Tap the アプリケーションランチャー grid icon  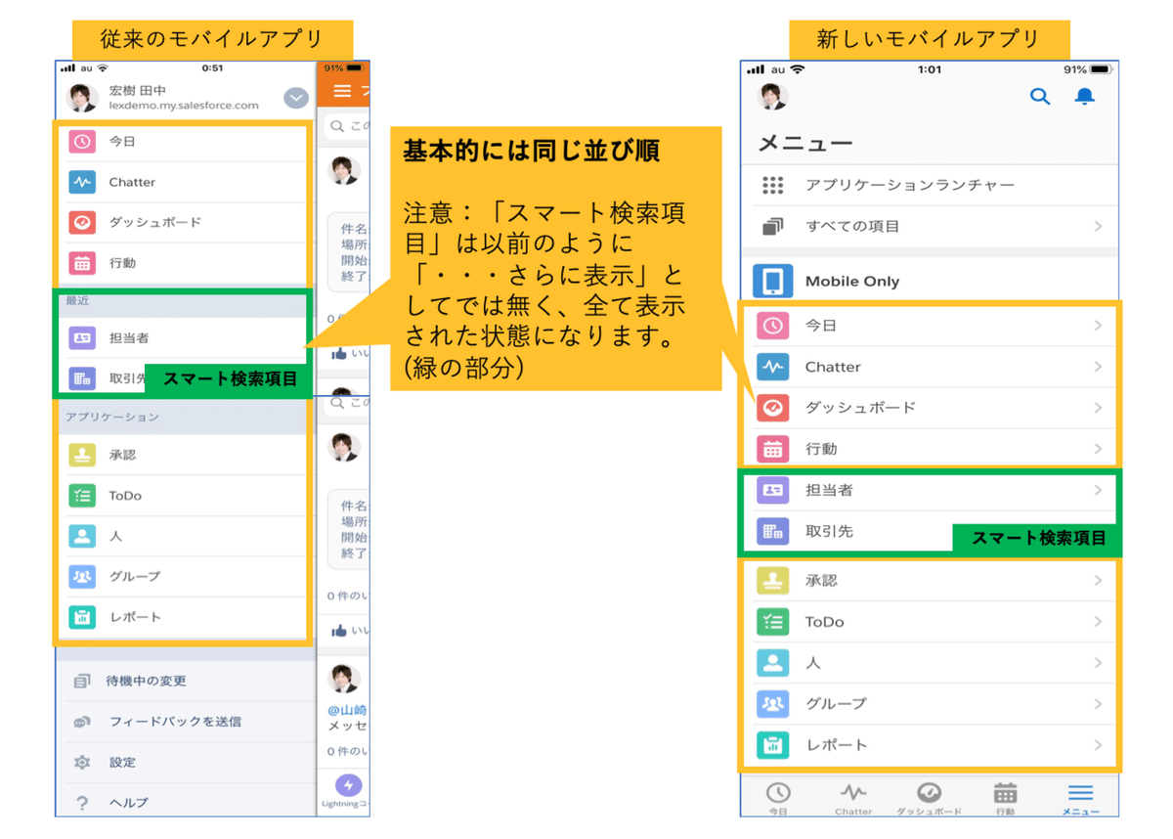tap(772, 185)
